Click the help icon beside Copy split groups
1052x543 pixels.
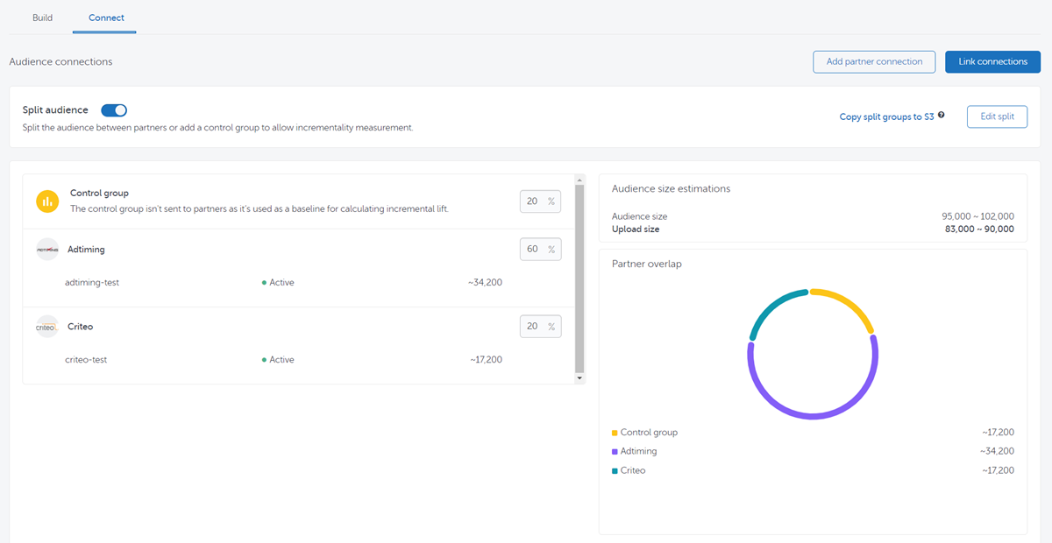click(942, 116)
